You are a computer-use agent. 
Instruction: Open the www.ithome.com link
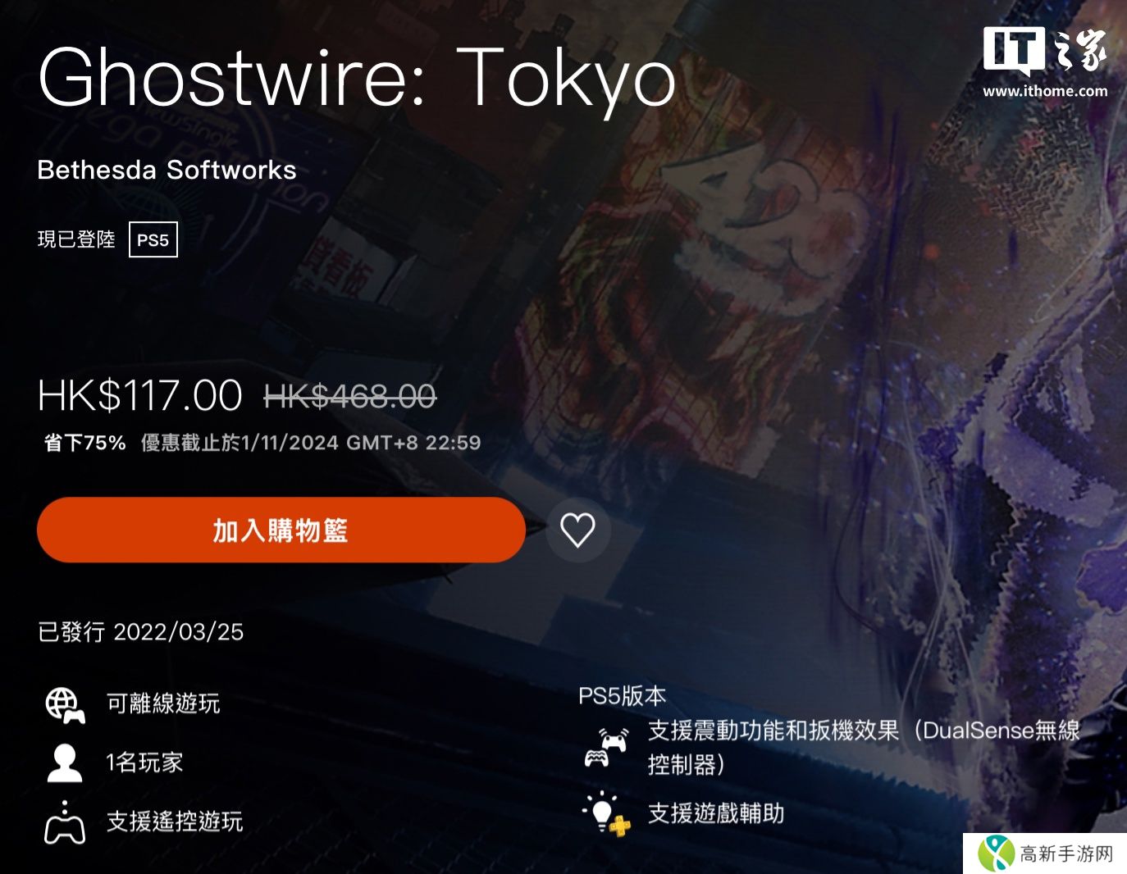(x=1045, y=91)
